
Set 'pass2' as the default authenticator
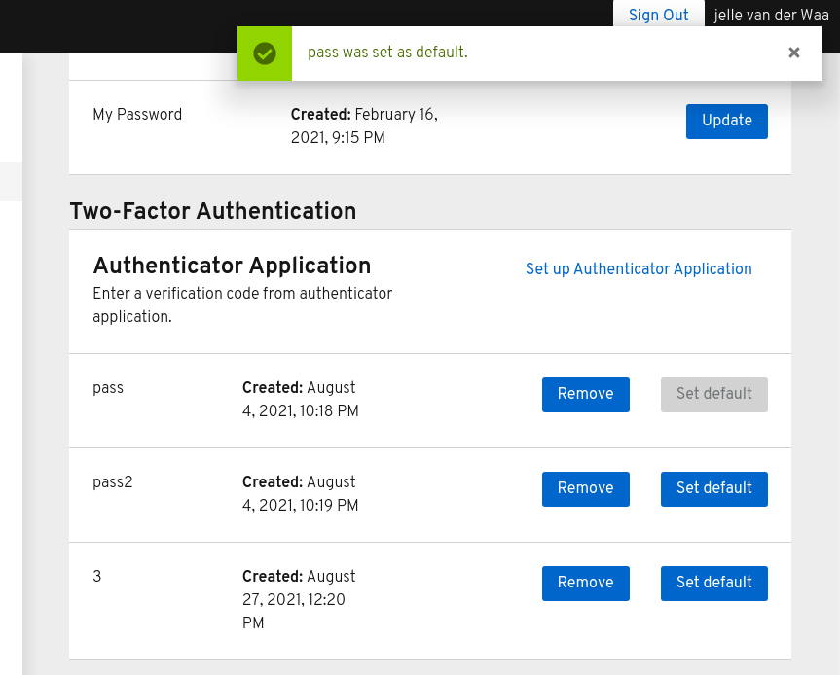713,488
